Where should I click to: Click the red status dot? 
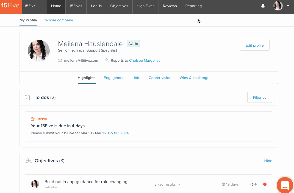(x=265, y=185)
